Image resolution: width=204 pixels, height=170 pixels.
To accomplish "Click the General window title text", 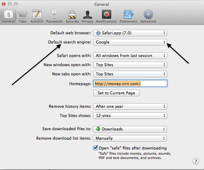I will 102,4.
